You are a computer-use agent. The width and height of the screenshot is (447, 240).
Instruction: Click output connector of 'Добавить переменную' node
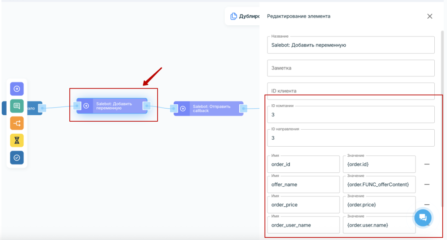tap(147, 106)
